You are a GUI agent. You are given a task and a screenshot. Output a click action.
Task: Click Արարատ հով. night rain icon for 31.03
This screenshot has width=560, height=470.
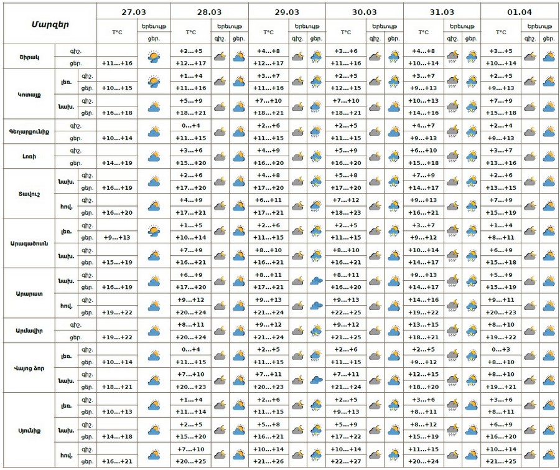[x=453, y=306]
